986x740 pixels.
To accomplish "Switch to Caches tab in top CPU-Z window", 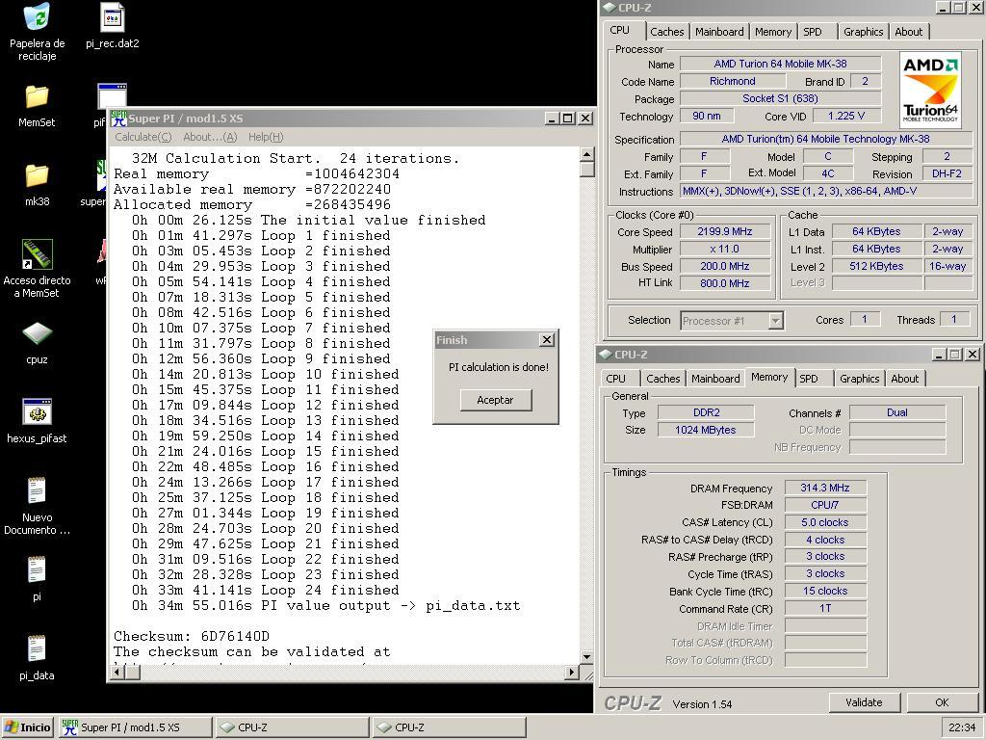I will (x=666, y=32).
